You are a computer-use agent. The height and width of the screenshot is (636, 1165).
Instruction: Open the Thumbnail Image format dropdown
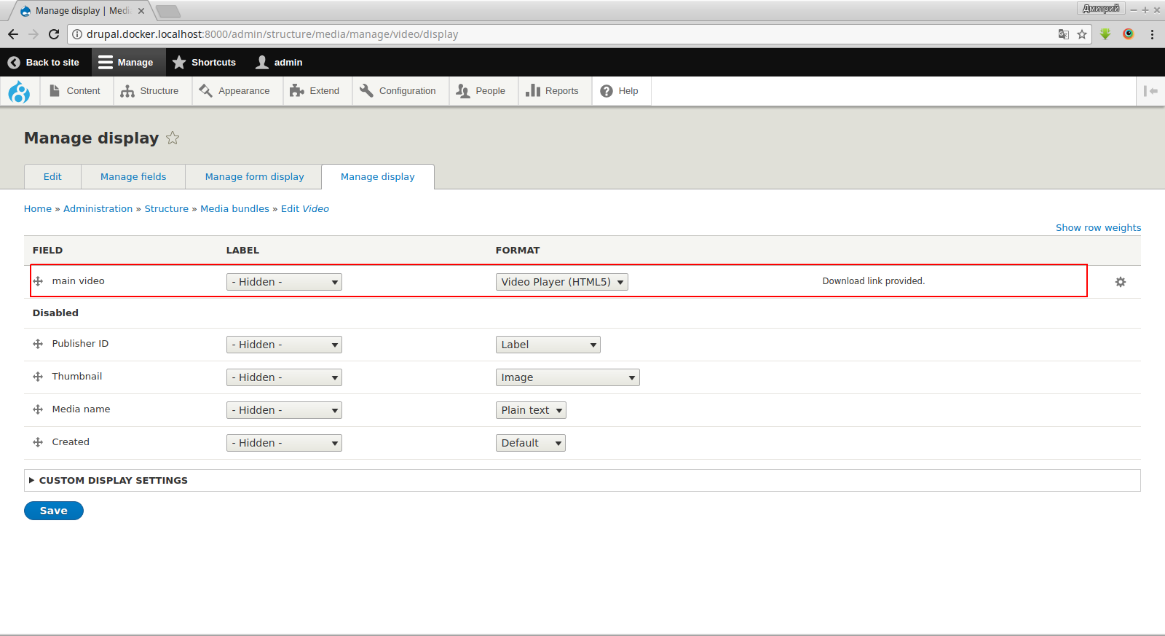coord(567,377)
